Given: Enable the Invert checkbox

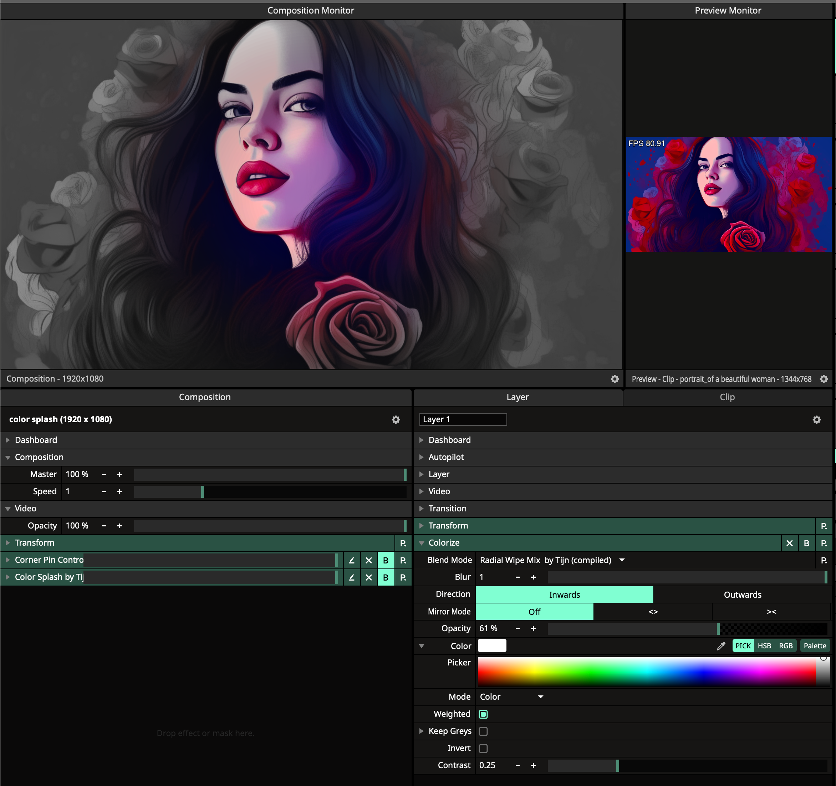Looking at the screenshot, I should click(483, 749).
